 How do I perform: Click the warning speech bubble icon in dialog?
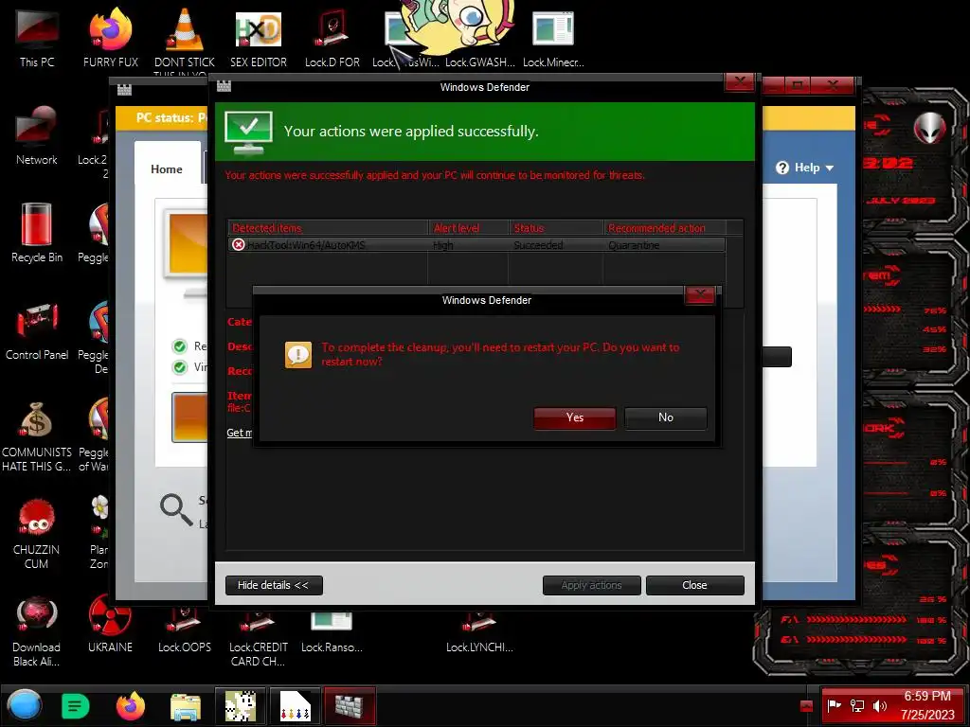click(298, 355)
